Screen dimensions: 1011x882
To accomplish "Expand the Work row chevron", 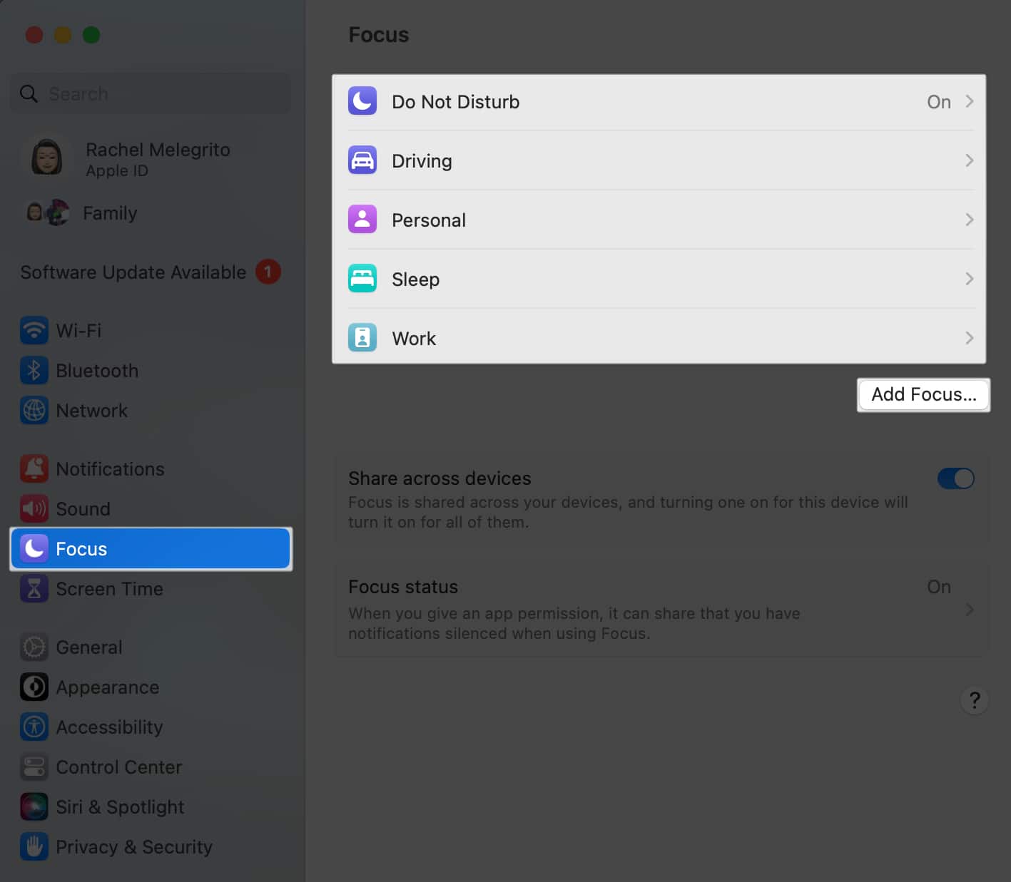I will click(970, 338).
